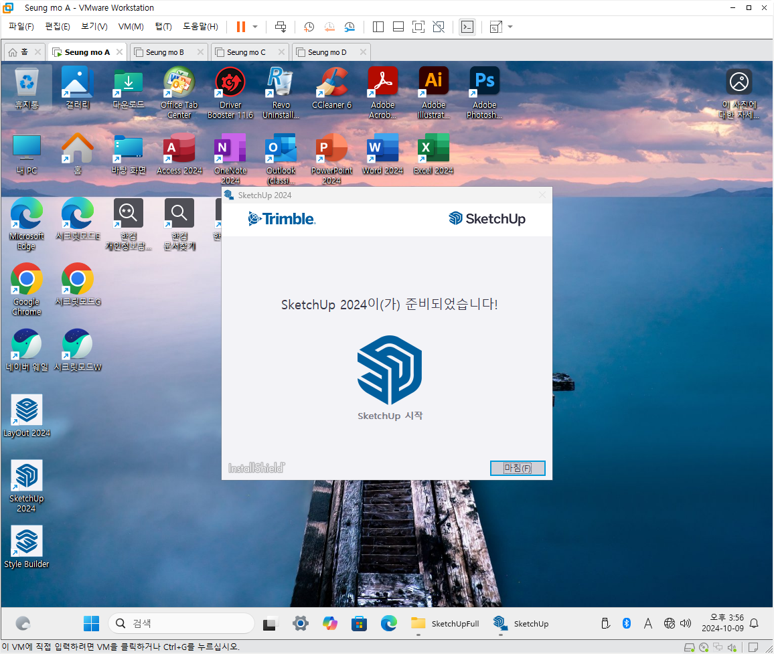Take a VM snapshot
The width and height of the screenshot is (774, 654).
point(309,27)
